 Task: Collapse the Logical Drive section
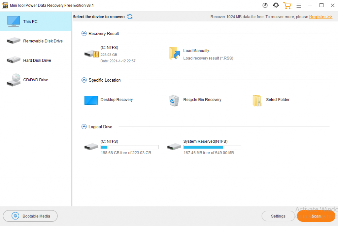84,127
